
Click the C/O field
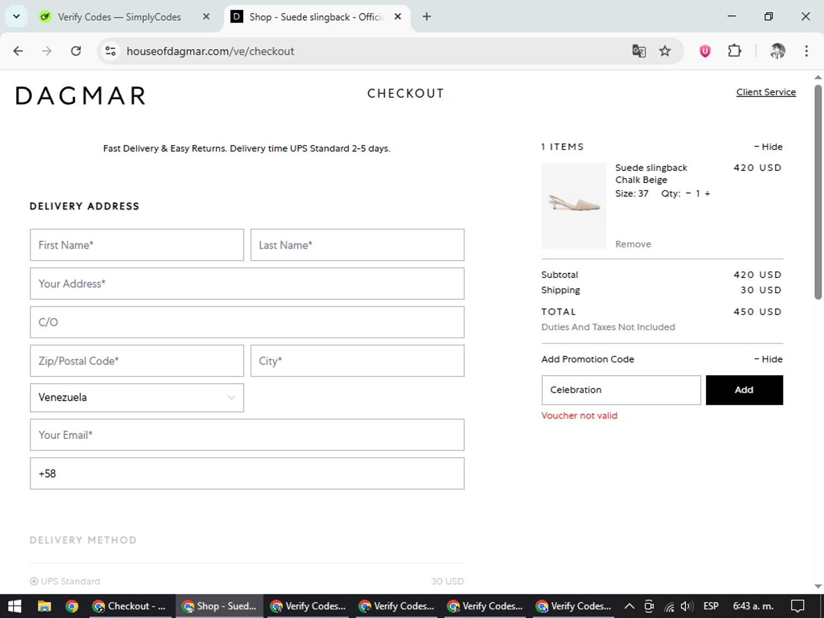[247, 322]
